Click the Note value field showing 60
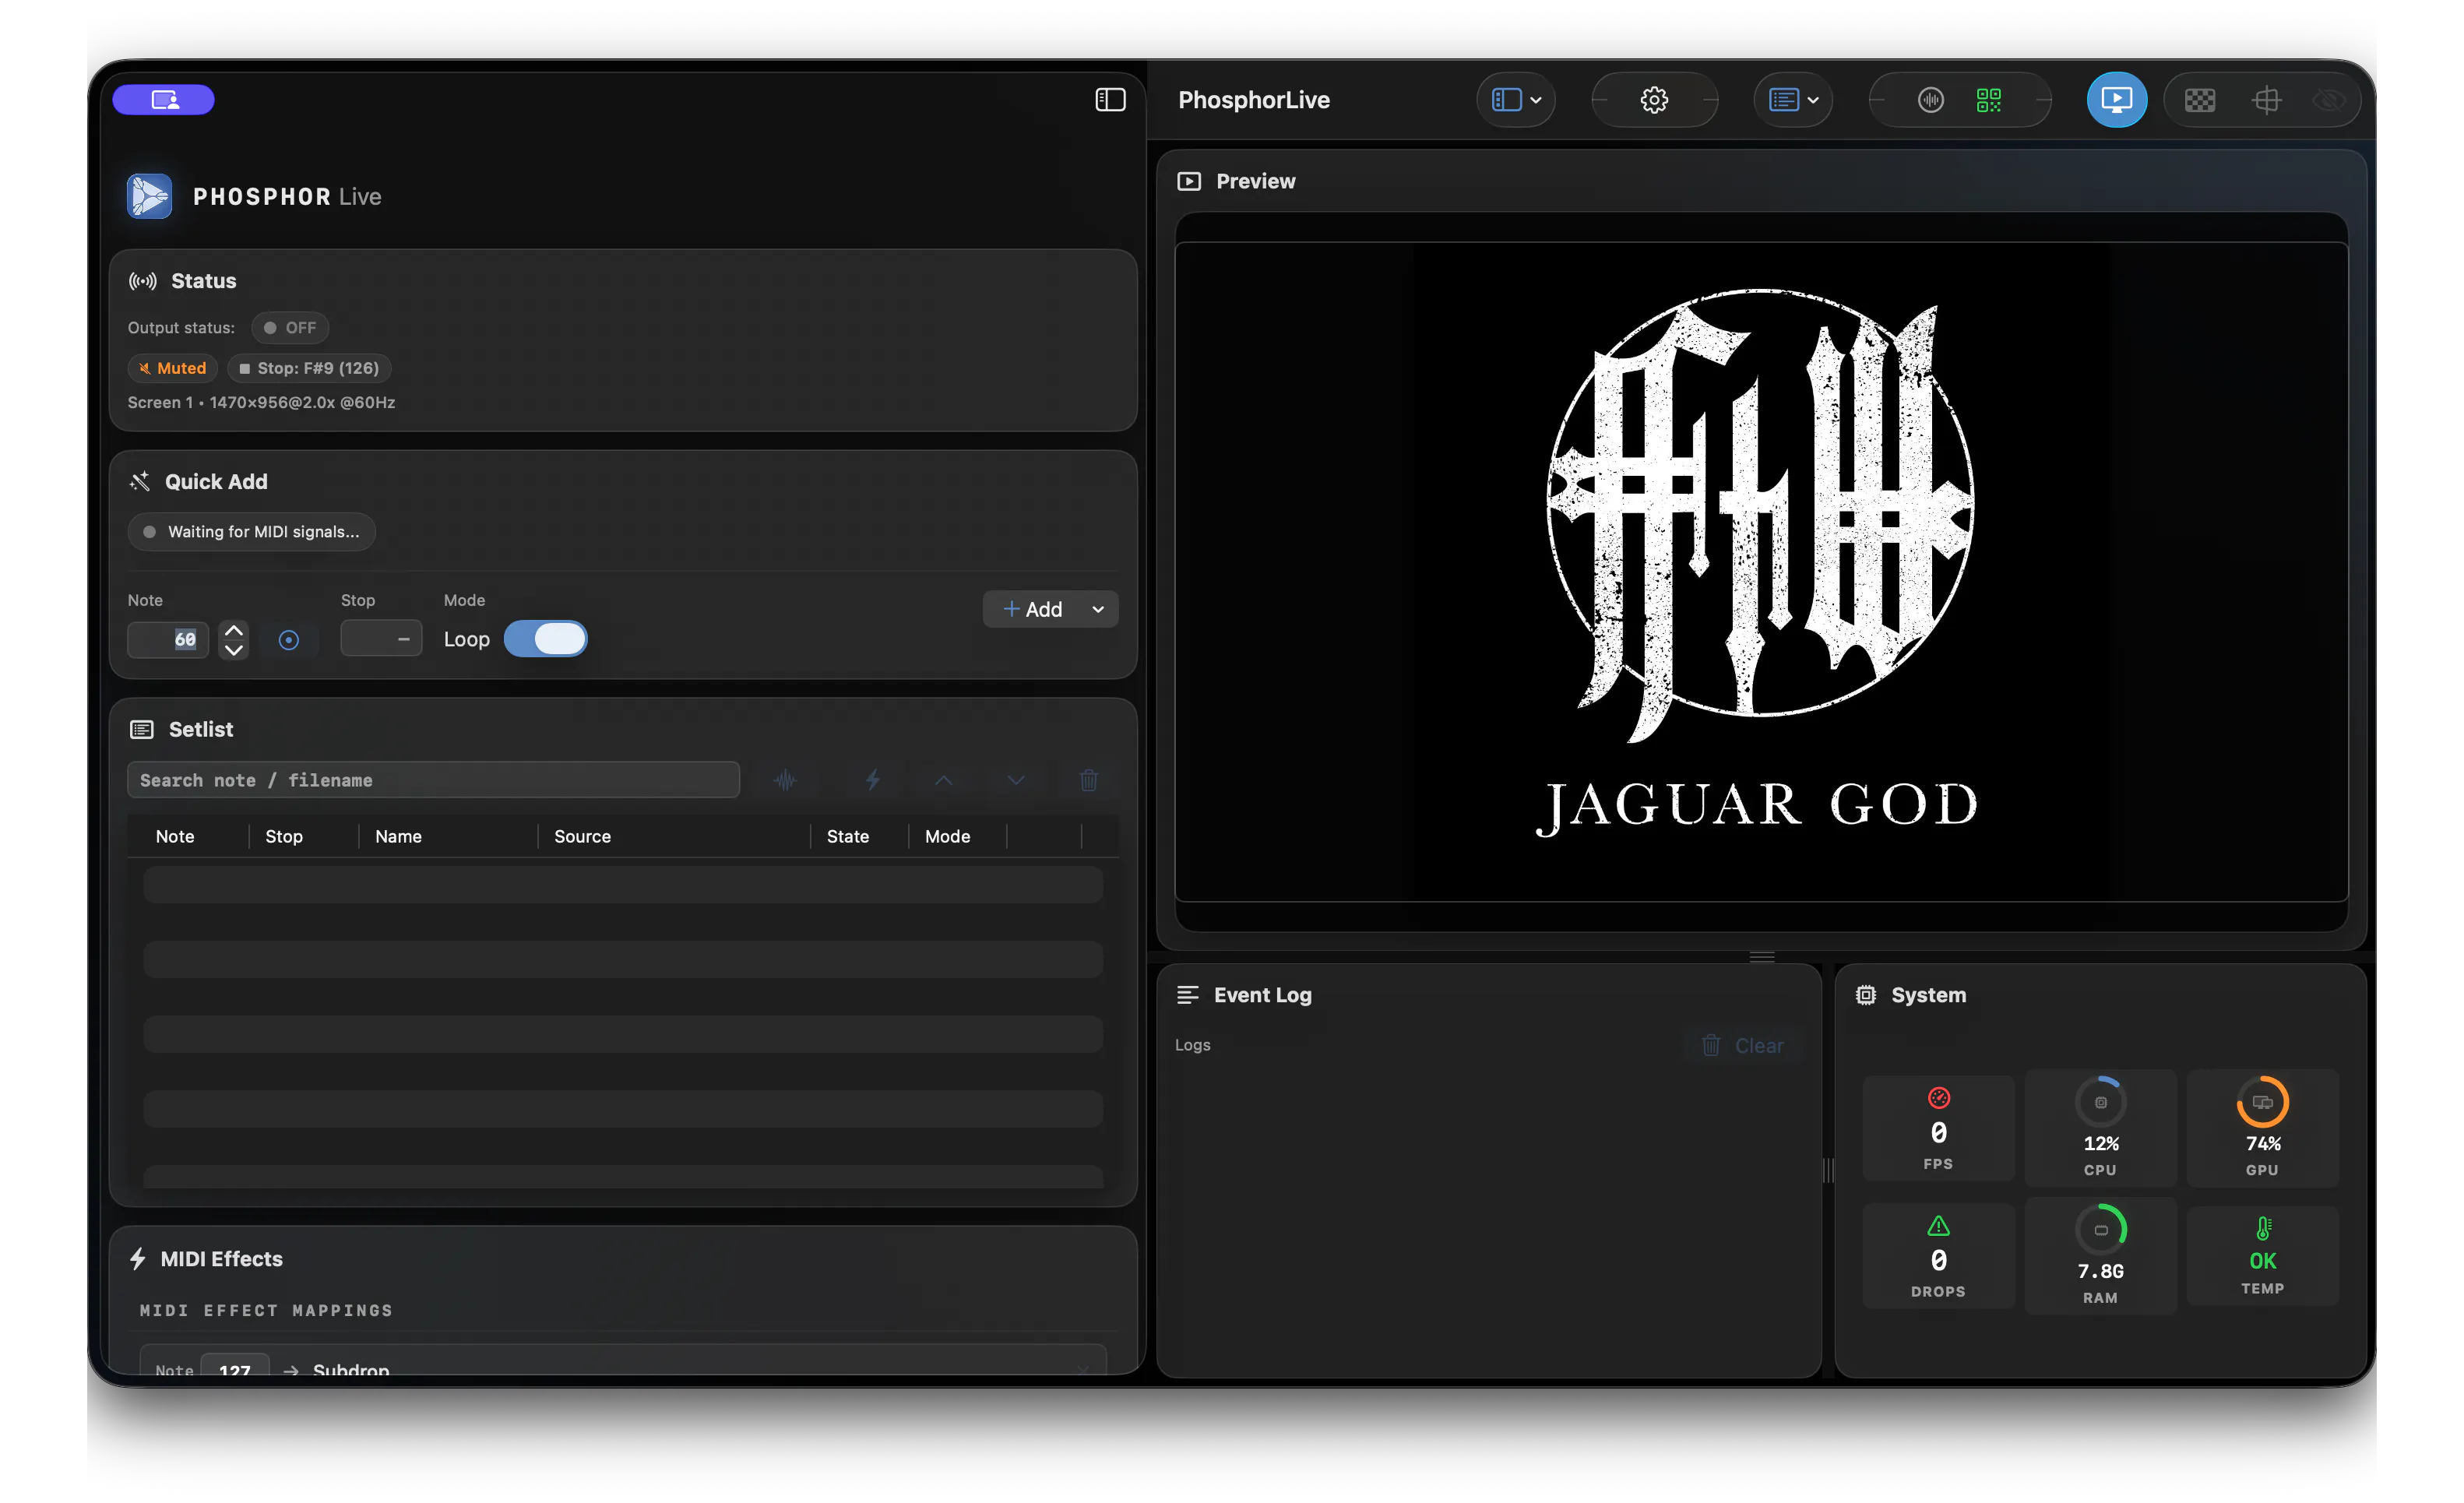Viewport: 2464px width, 1503px height. pyautogui.click(x=168, y=640)
